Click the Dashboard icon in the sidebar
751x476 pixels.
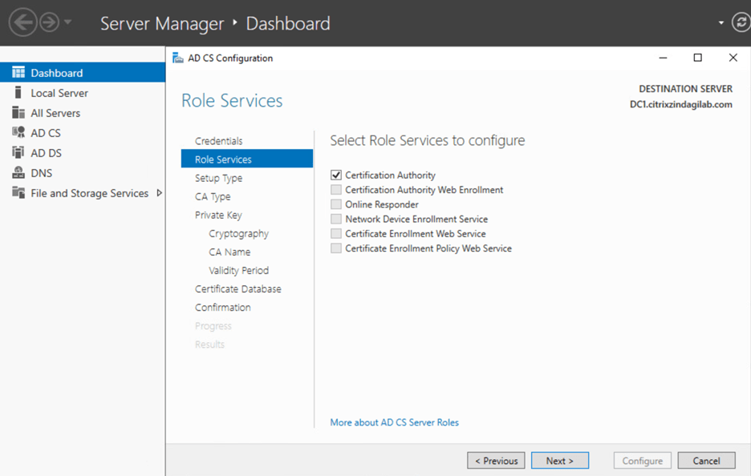[x=18, y=72]
